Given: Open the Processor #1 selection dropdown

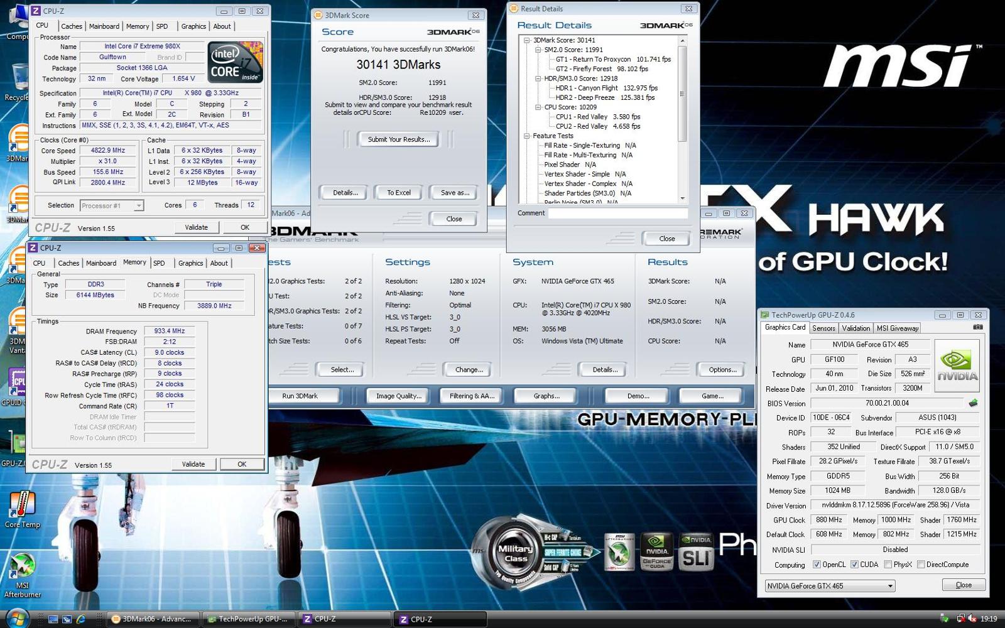Looking at the screenshot, I should pyautogui.click(x=112, y=205).
